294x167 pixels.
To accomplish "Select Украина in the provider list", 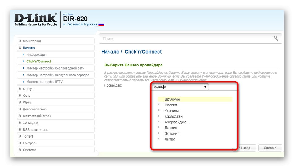I will pos(172,111).
